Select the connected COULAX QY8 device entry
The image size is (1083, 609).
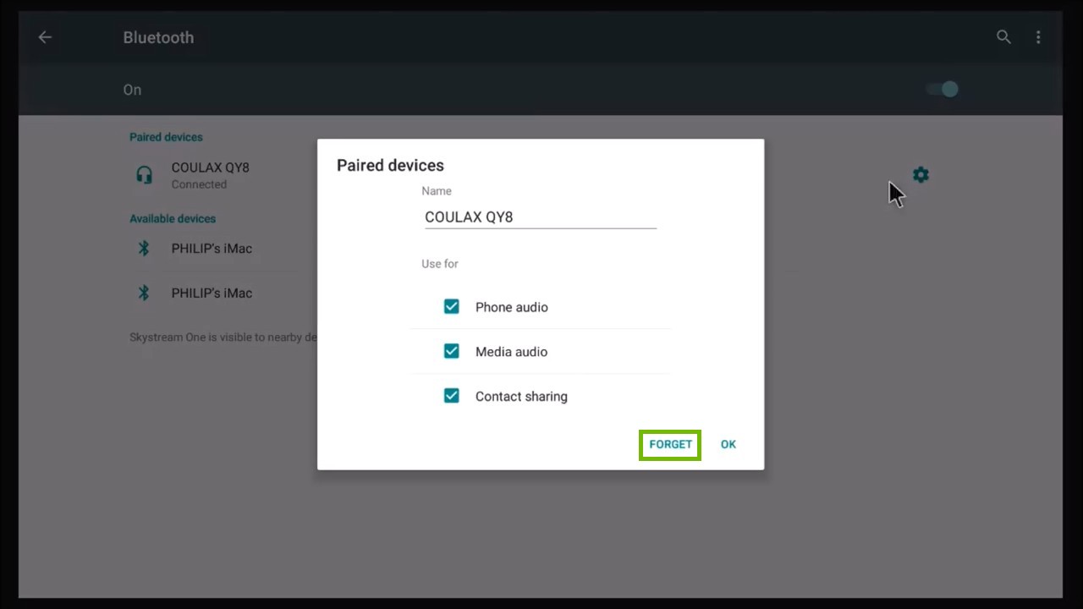click(210, 175)
